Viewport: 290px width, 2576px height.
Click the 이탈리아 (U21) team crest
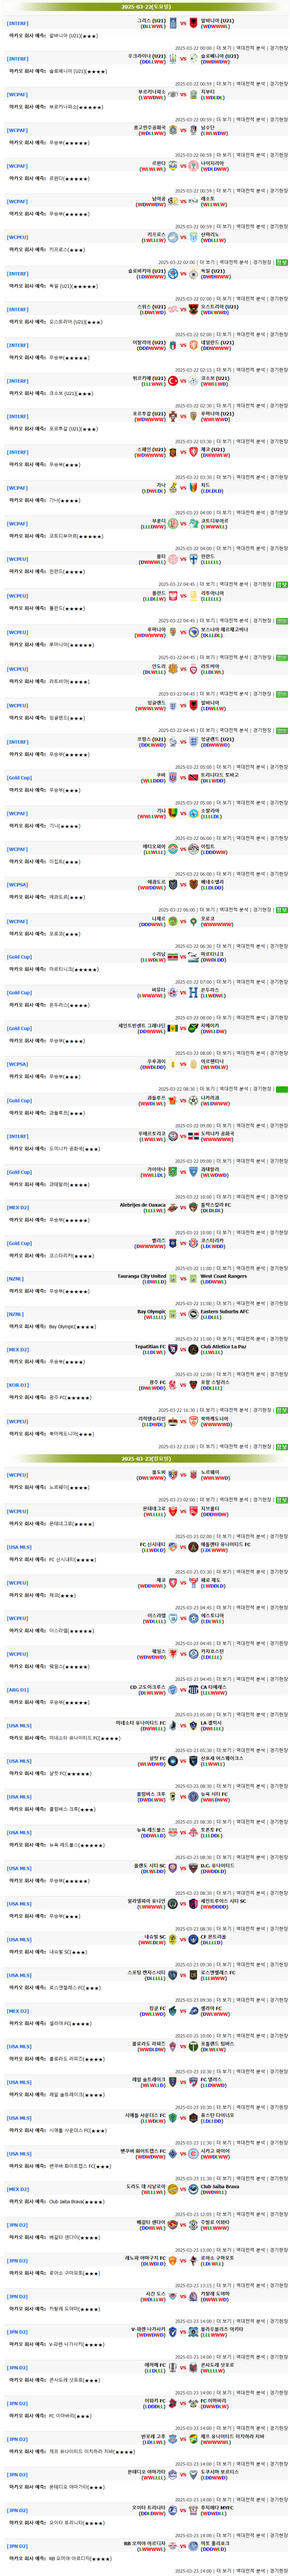173,344
